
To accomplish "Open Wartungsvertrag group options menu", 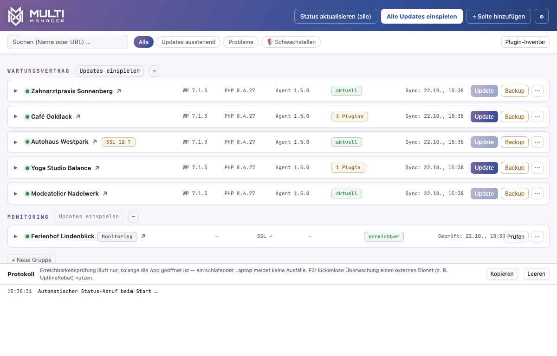I will [x=154, y=71].
